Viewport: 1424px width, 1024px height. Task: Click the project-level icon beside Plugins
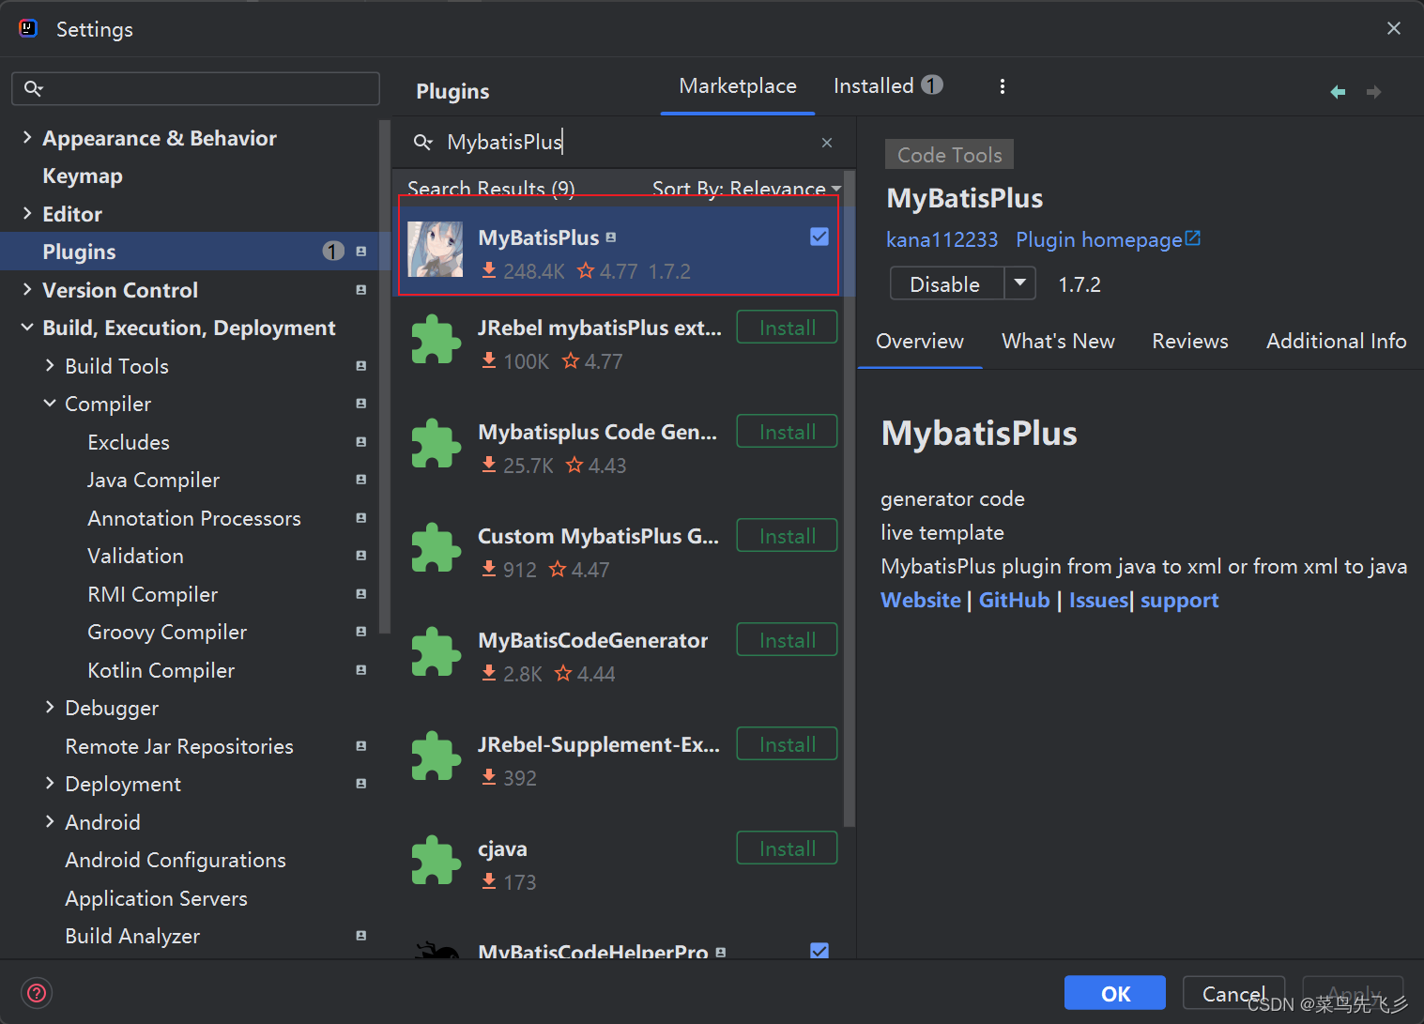click(361, 252)
